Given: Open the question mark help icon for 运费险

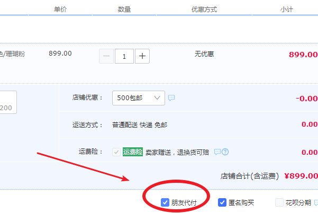Looking at the screenshot, I should click(x=225, y=152).
